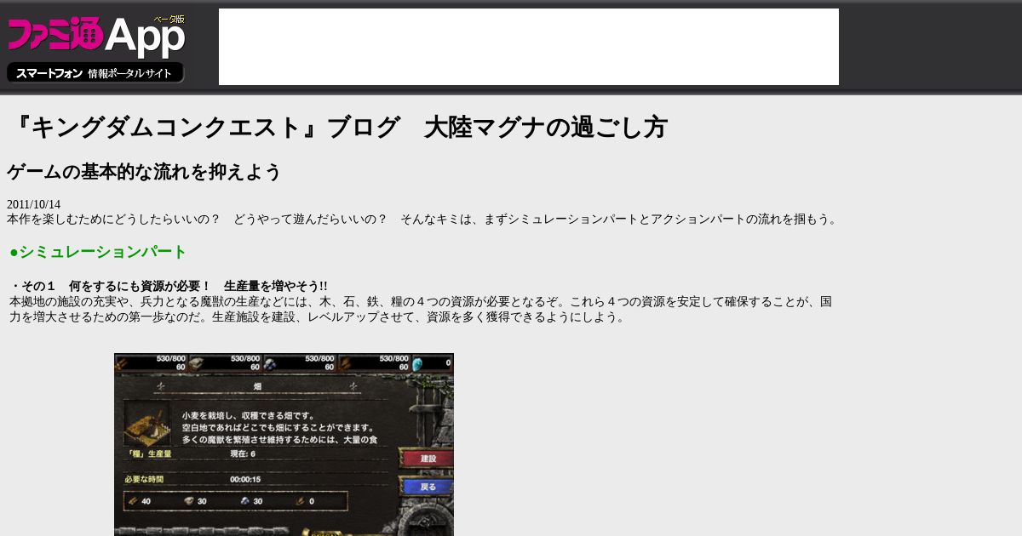Click the stone cost icon showing 30
This screenshot has height=536, width=1022.
pos(189,501)
